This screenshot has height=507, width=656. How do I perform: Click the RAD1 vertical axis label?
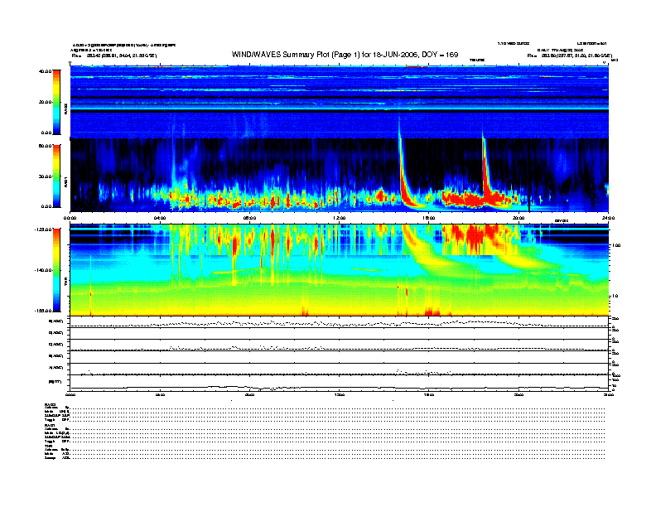(65, 181)
